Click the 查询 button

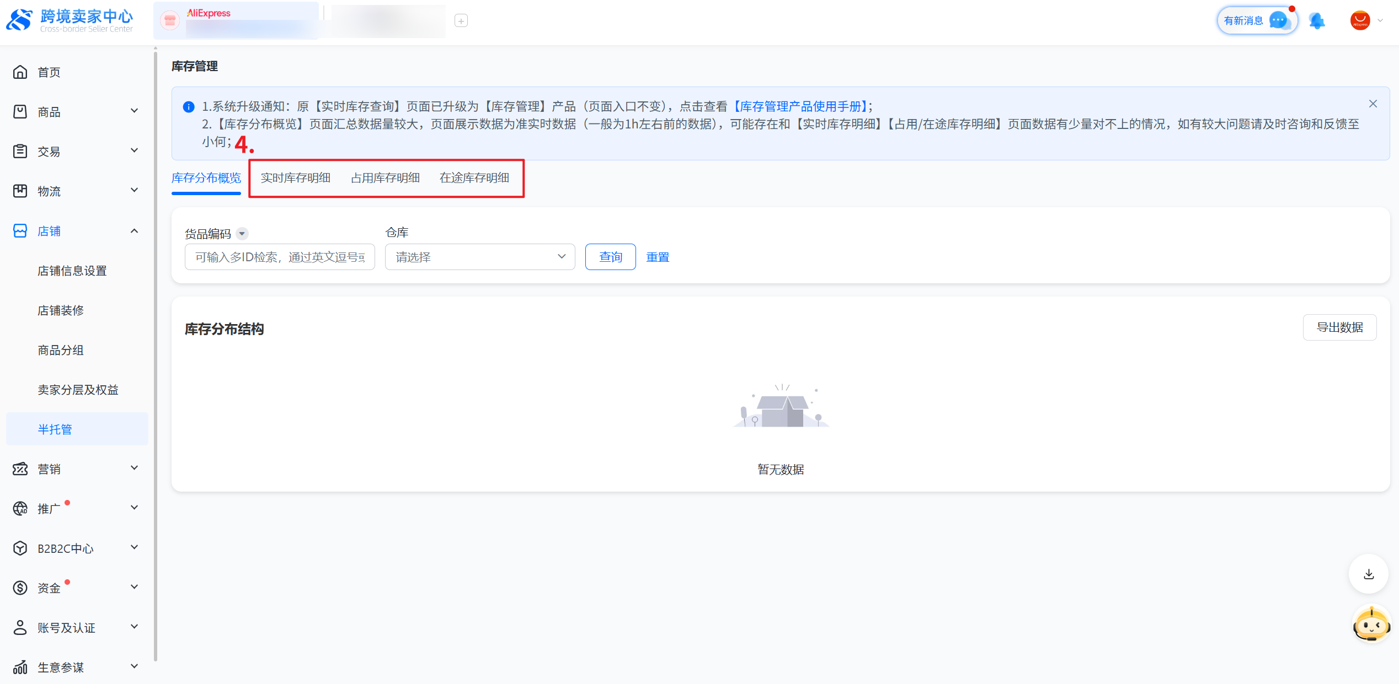click(x=610, y=257)
